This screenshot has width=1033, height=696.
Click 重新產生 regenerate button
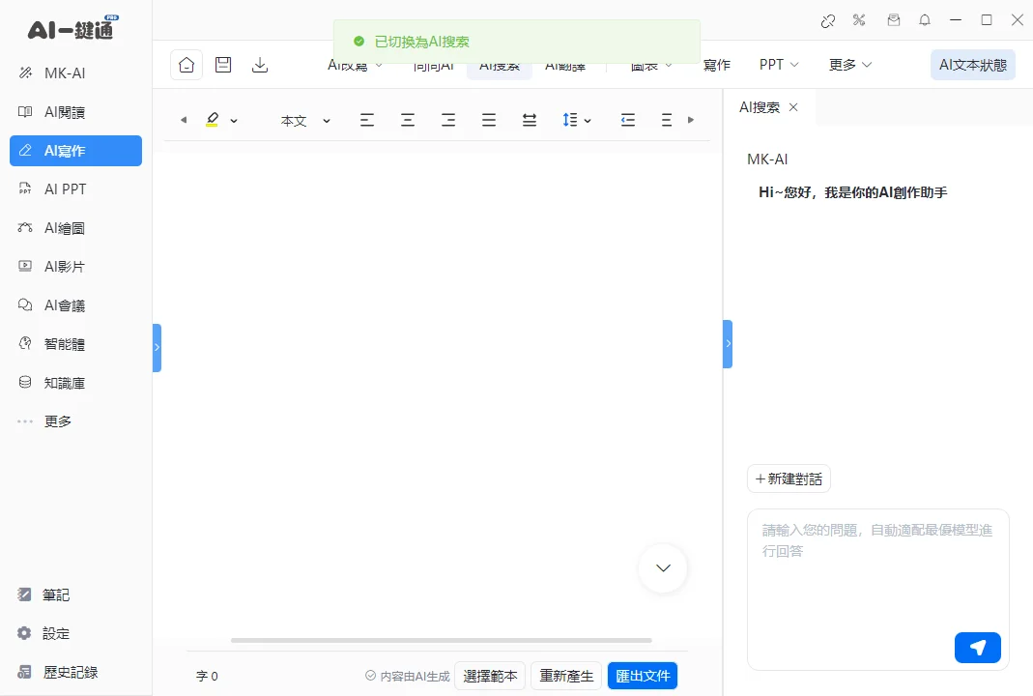(566, 676)
